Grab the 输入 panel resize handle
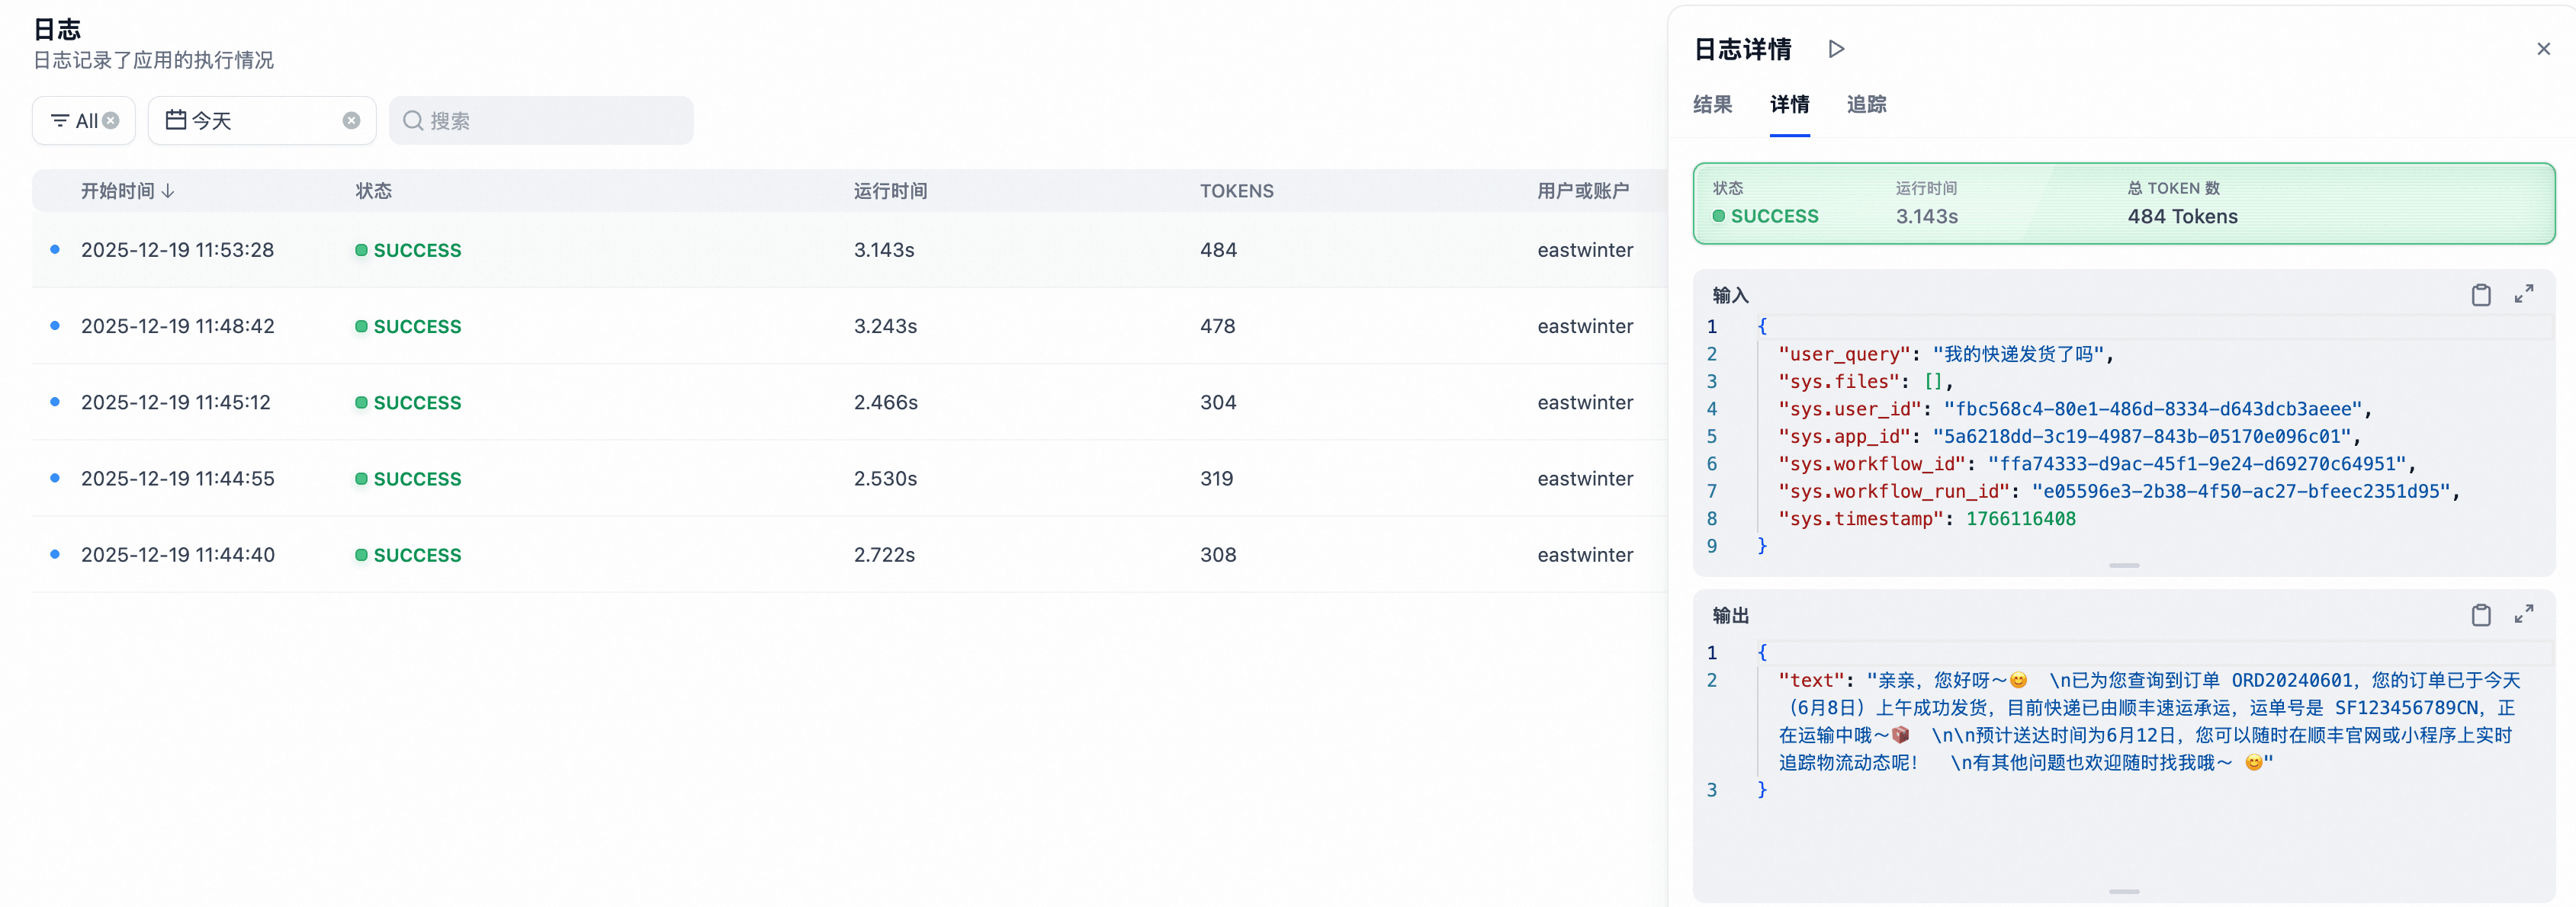 [2124, 566]
